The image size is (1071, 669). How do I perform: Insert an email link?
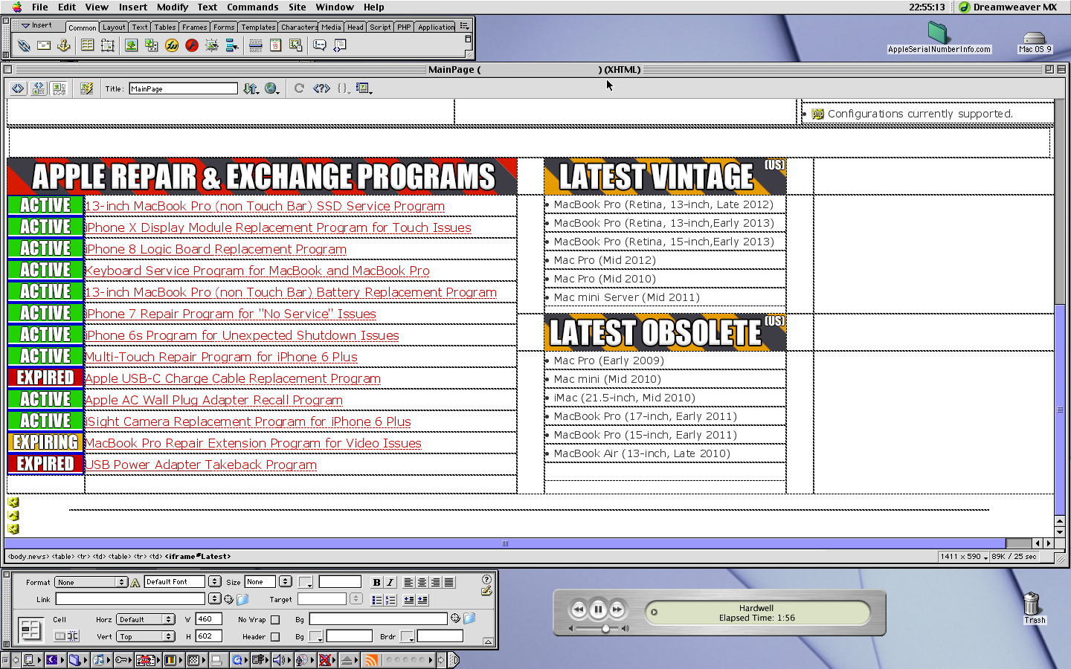pos(44,45)
